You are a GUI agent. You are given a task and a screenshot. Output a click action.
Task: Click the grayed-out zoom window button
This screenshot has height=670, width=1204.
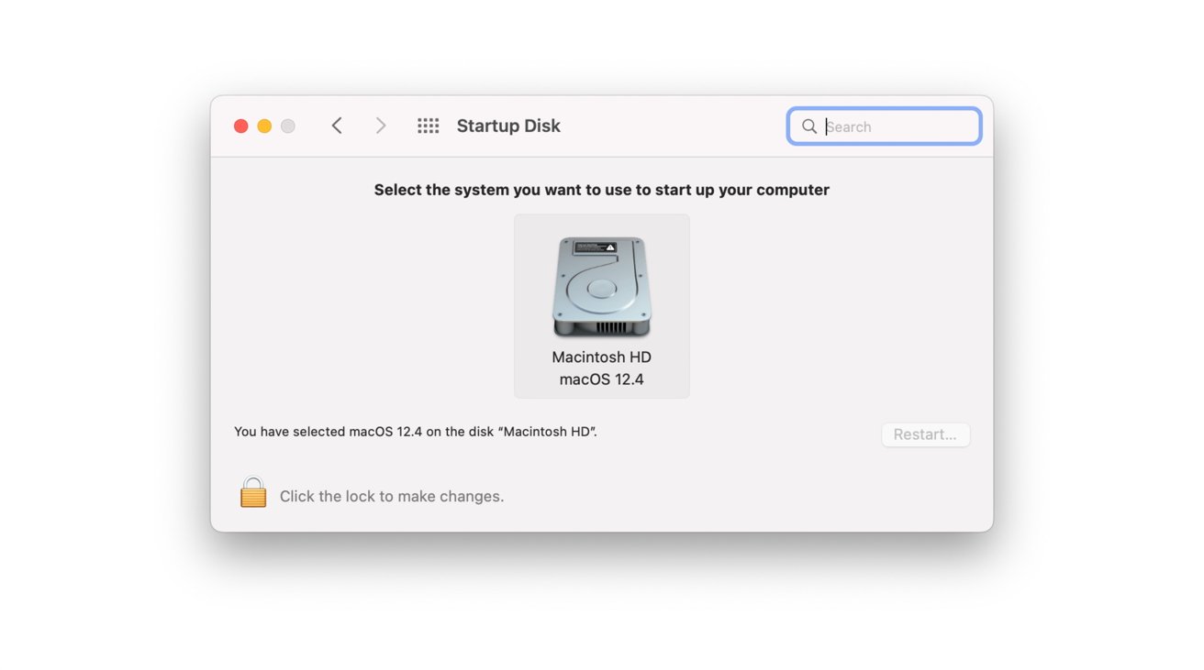click(x=288, y=126)
